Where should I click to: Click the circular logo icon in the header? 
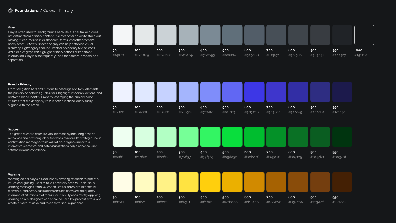(x=10, y=10)
